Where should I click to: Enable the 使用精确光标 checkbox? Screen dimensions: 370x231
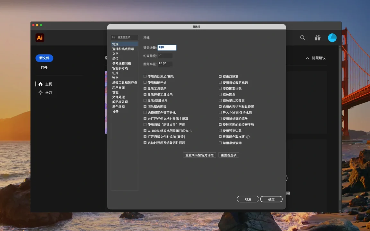(145, 82)
